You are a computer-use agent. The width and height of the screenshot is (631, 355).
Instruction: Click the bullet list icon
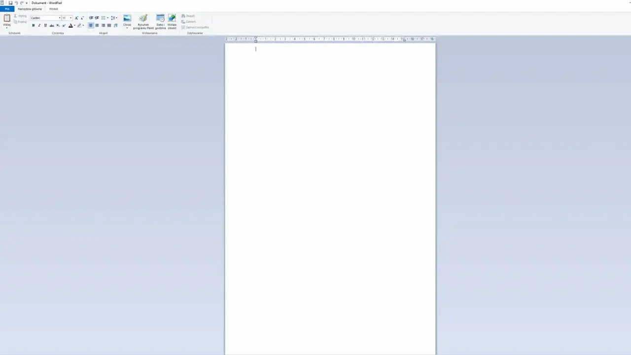coord(103,18)
